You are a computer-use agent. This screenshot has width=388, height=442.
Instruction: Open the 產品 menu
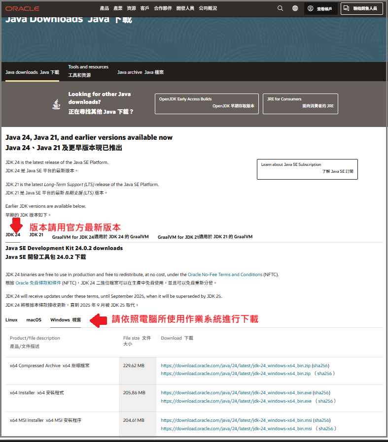coord(105,8)
